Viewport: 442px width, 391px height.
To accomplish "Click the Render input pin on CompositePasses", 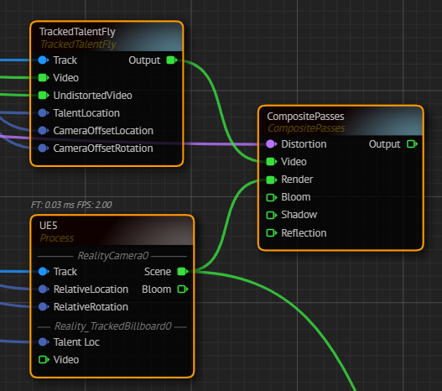I will pyautogui.click(x=272, y=180).
